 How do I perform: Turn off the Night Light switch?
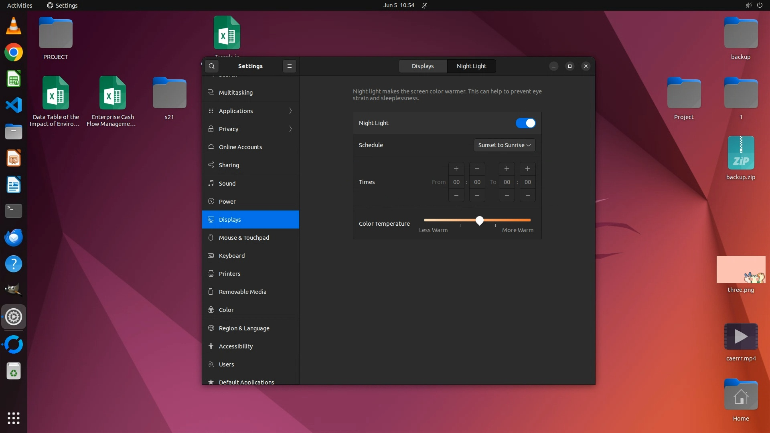(525, 123)
